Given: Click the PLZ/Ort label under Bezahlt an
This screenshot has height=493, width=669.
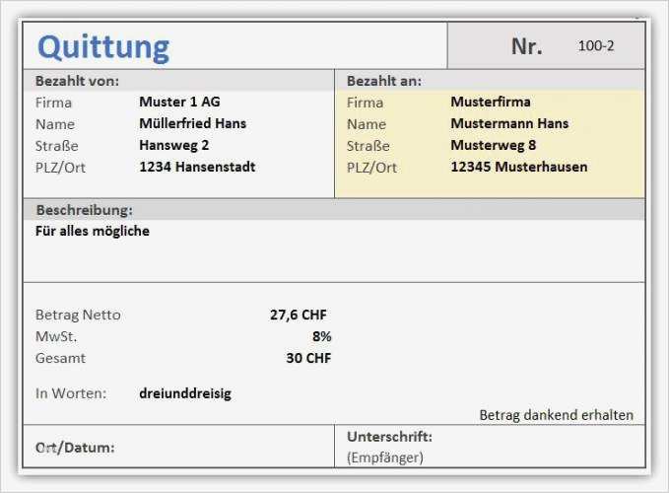Looking at the screenshot, I should point(371,168).
